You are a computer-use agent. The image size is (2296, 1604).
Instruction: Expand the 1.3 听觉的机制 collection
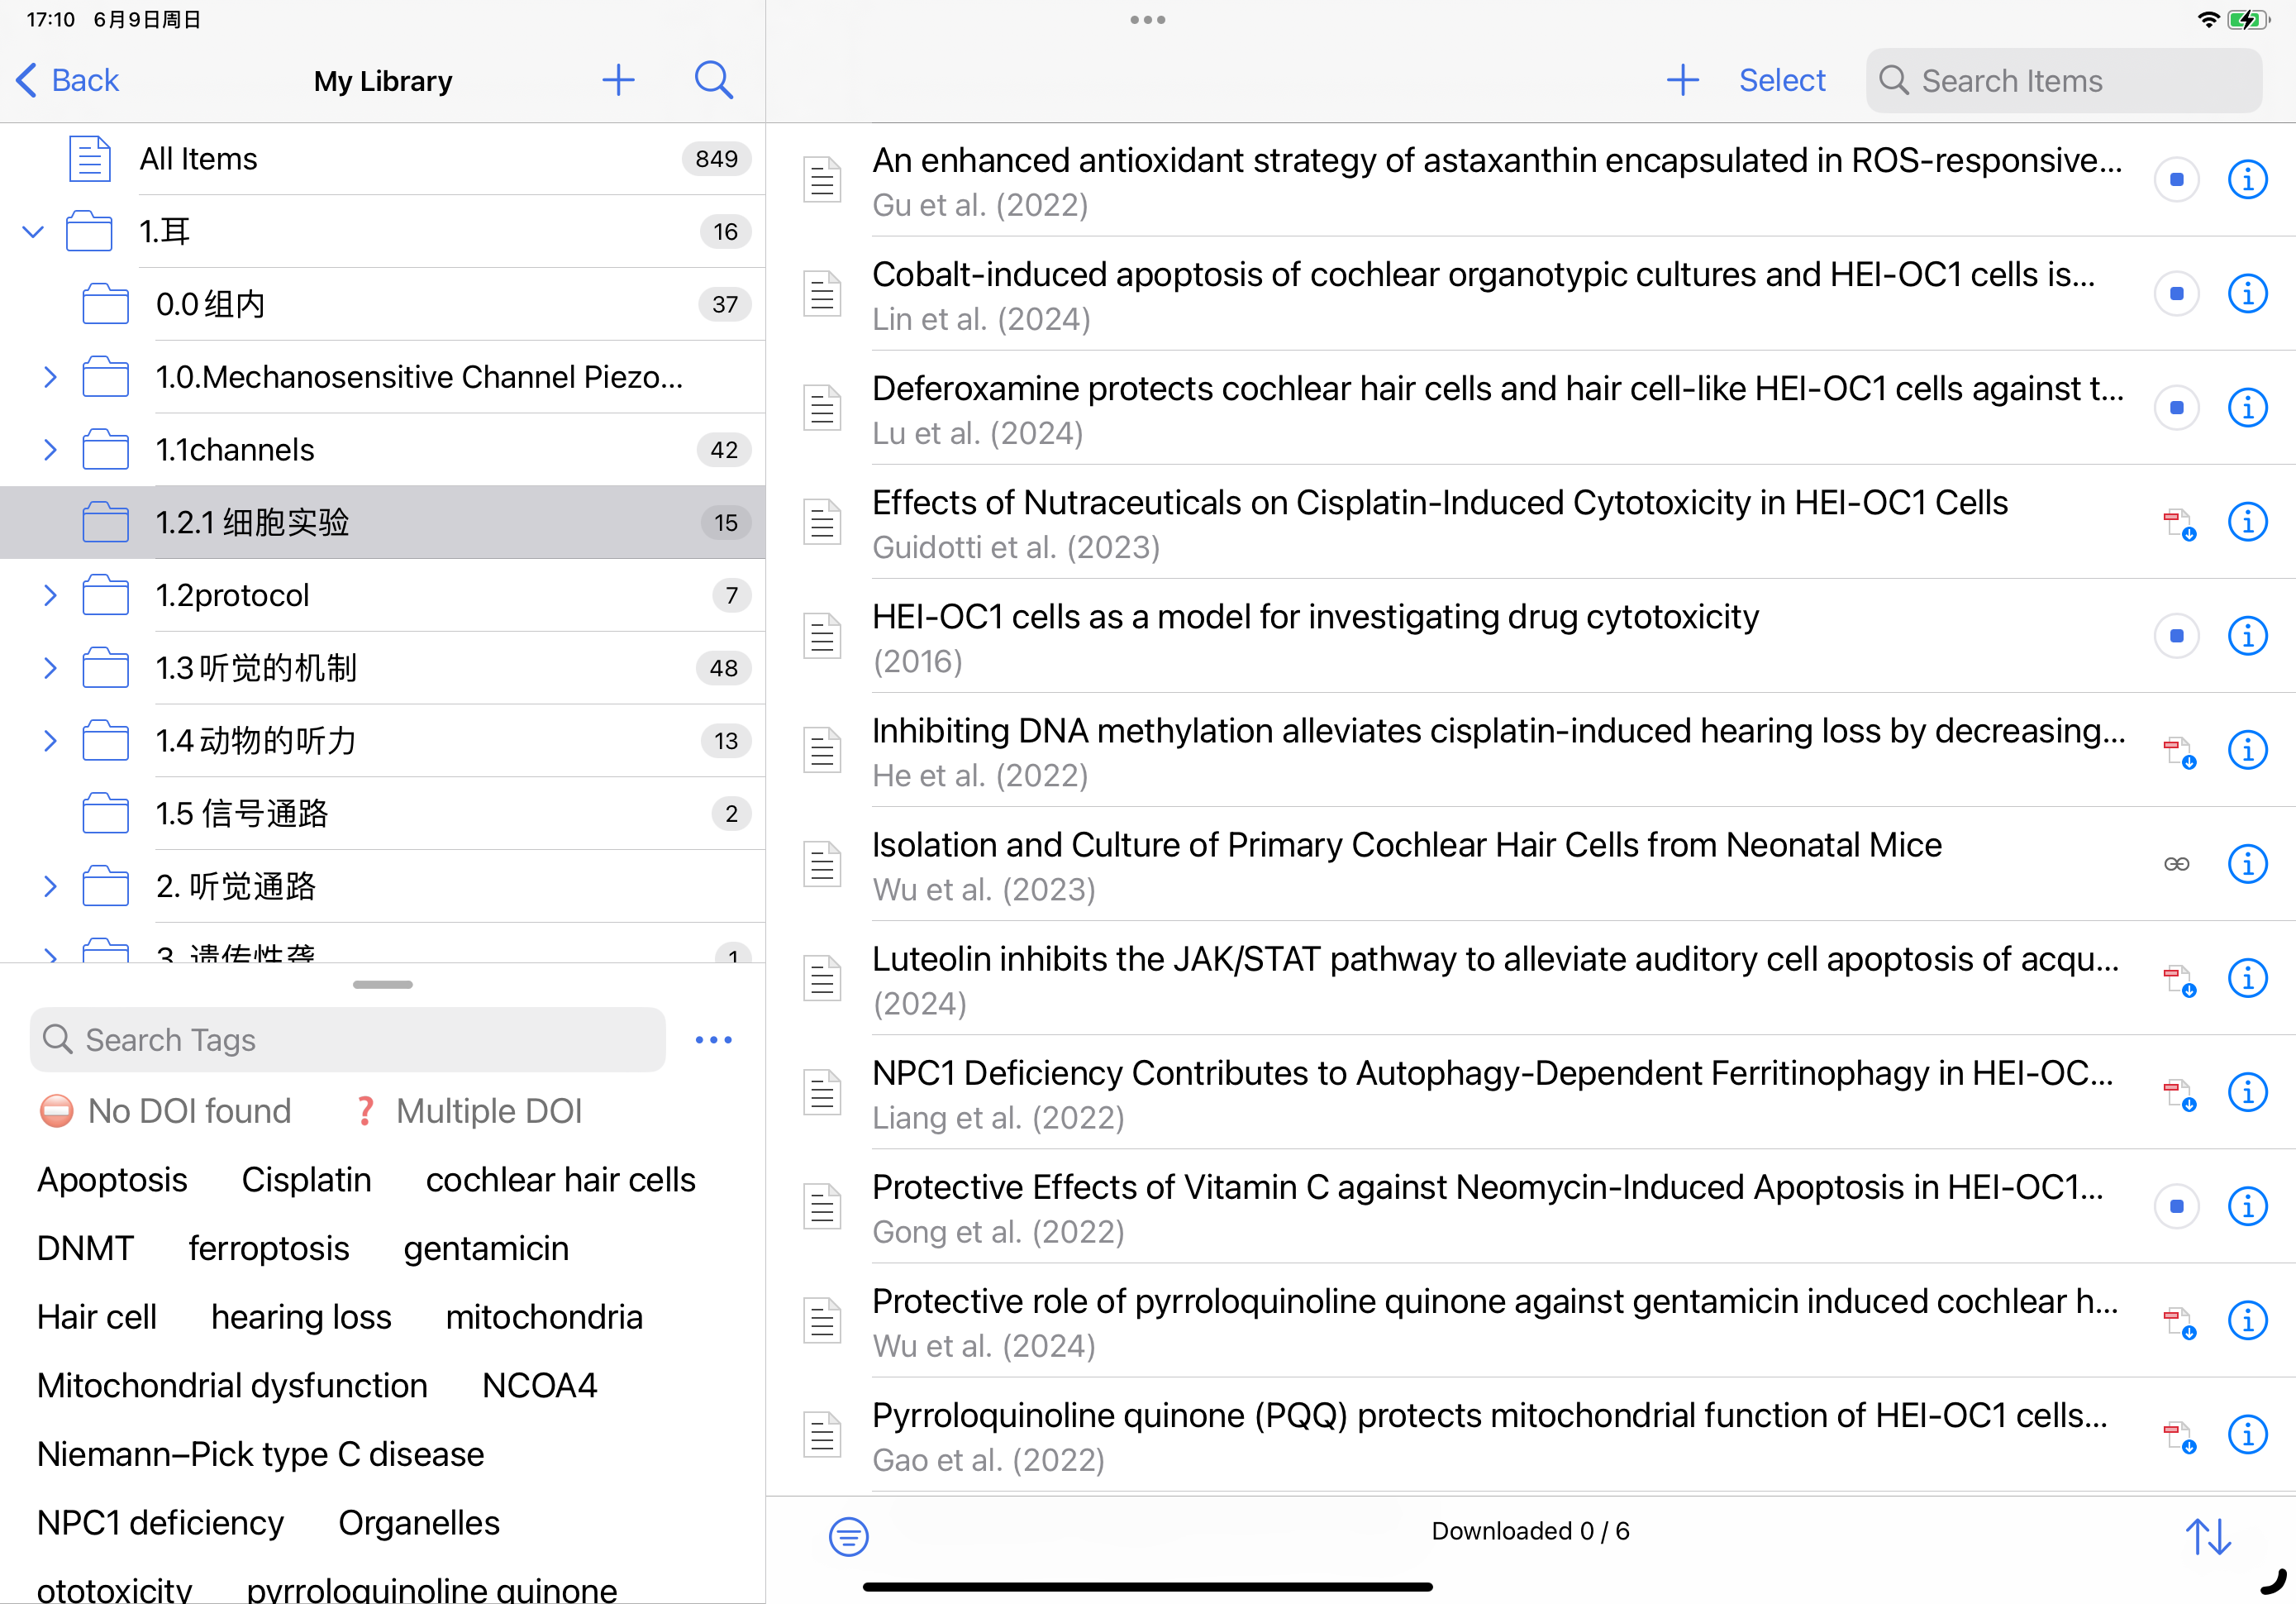pos(50,668)
